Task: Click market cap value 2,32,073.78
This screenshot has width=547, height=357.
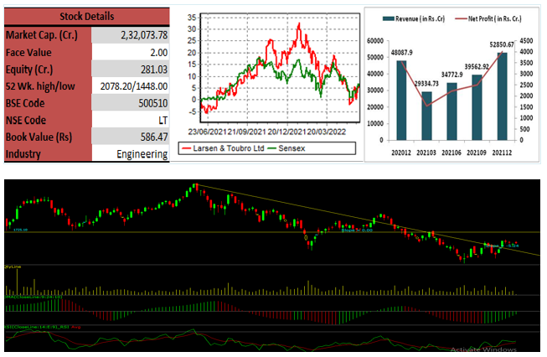Action: click(144, 35)
